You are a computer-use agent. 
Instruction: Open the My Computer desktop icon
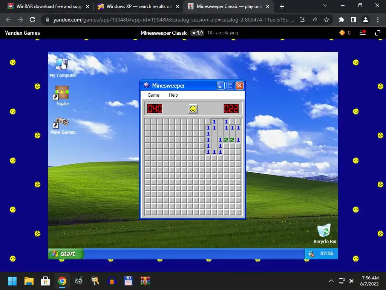coord(63,67)
